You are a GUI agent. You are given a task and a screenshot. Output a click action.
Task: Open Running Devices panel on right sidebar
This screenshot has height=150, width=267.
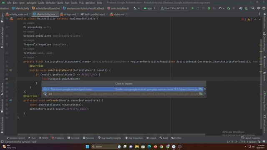coord(264,101)
